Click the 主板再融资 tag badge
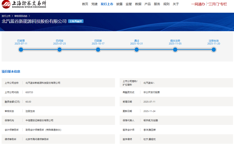 point(76,21)
